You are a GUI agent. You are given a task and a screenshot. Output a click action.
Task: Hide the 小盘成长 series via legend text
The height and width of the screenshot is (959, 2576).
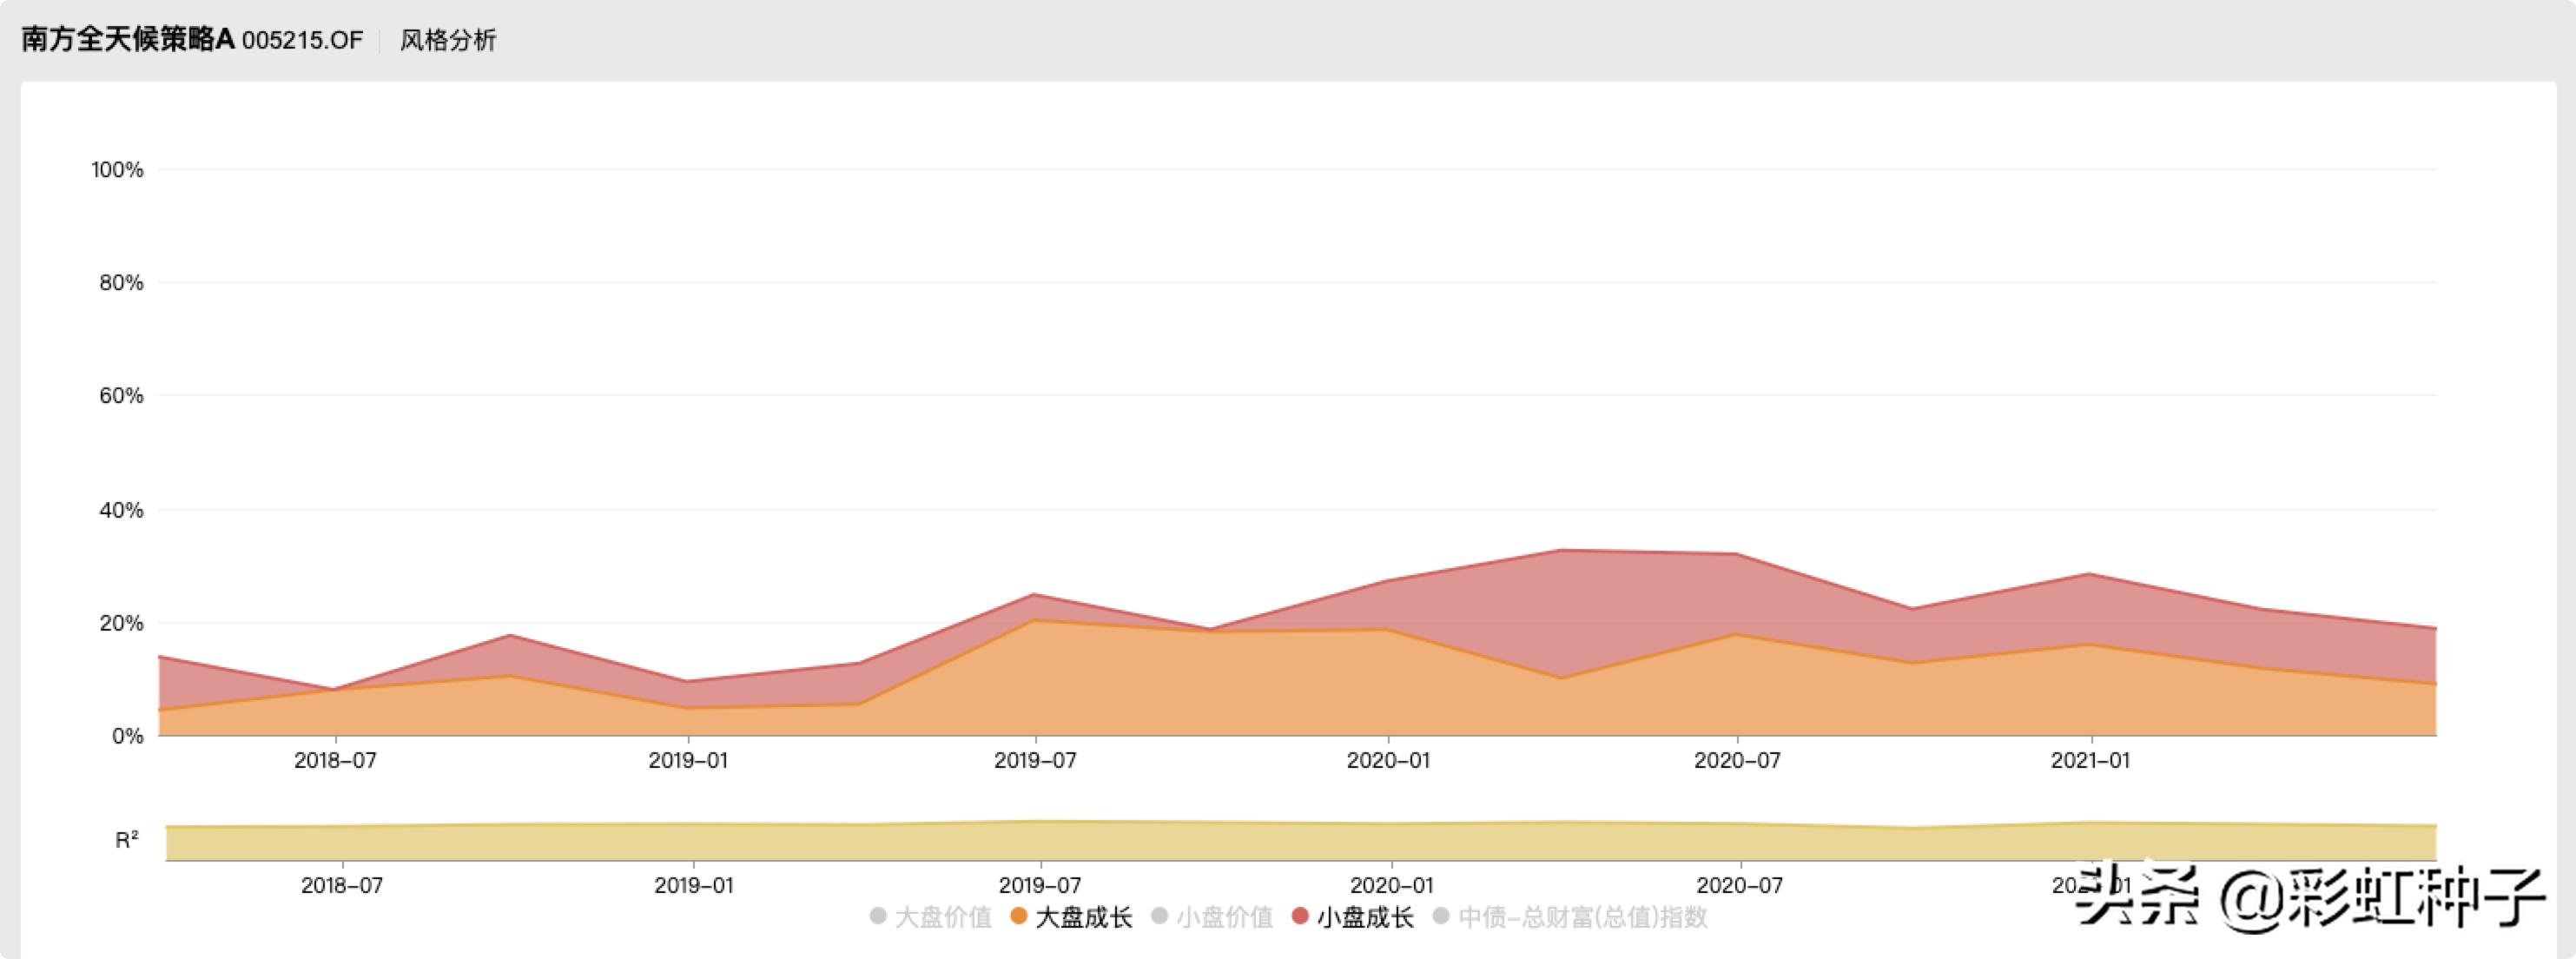pyautogui.click(x=1365, y=917)
